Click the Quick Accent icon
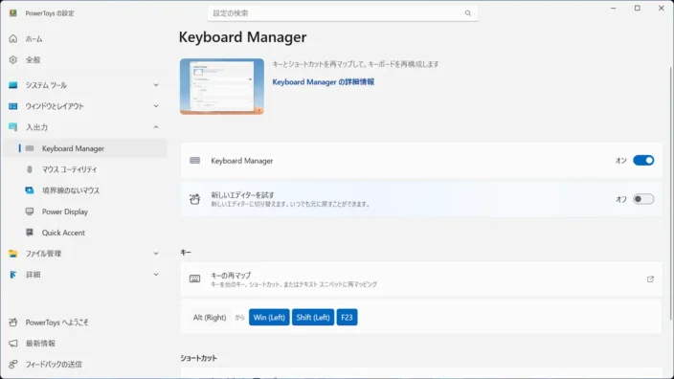The height and width of the screenshot is (379, 674). [x=30, y=233]
